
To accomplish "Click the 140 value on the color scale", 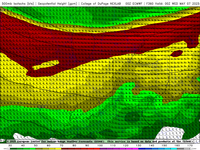I will tap(151, 145).
